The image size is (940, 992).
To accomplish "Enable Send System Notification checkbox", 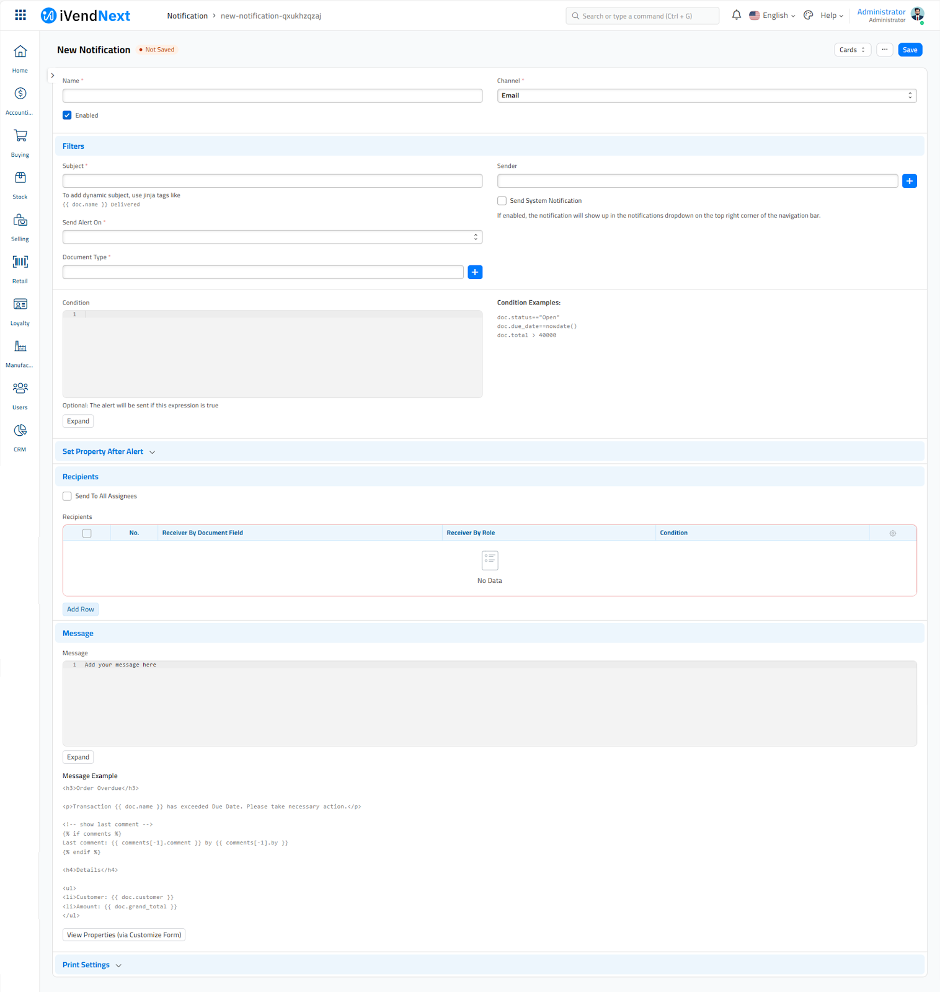I will coord(502,201).
